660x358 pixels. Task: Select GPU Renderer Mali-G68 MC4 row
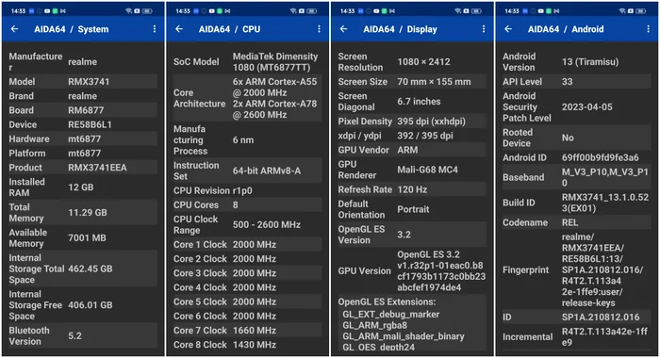click(412, 170)
